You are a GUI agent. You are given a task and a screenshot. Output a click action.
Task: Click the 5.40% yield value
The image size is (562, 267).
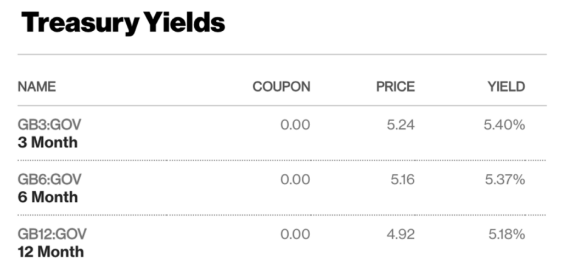point(504,124)
